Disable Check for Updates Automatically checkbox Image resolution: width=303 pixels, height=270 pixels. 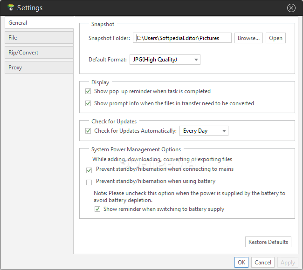(88, 131)
